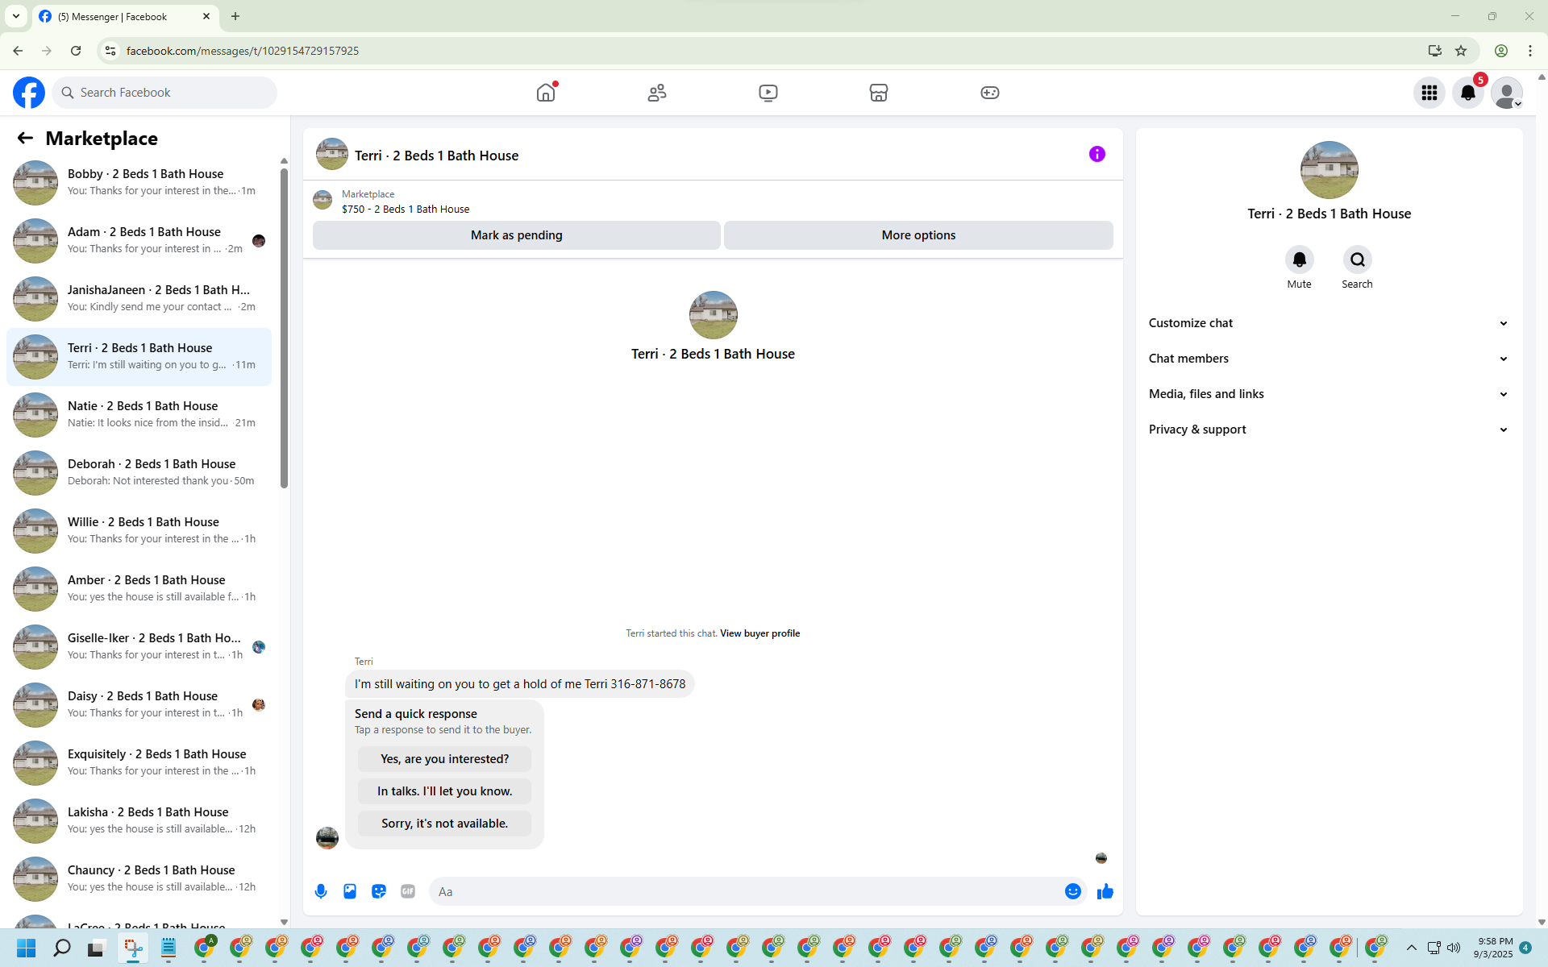1548x967 pixels.
Task: Click the message text box
Action: click(747, 891)
